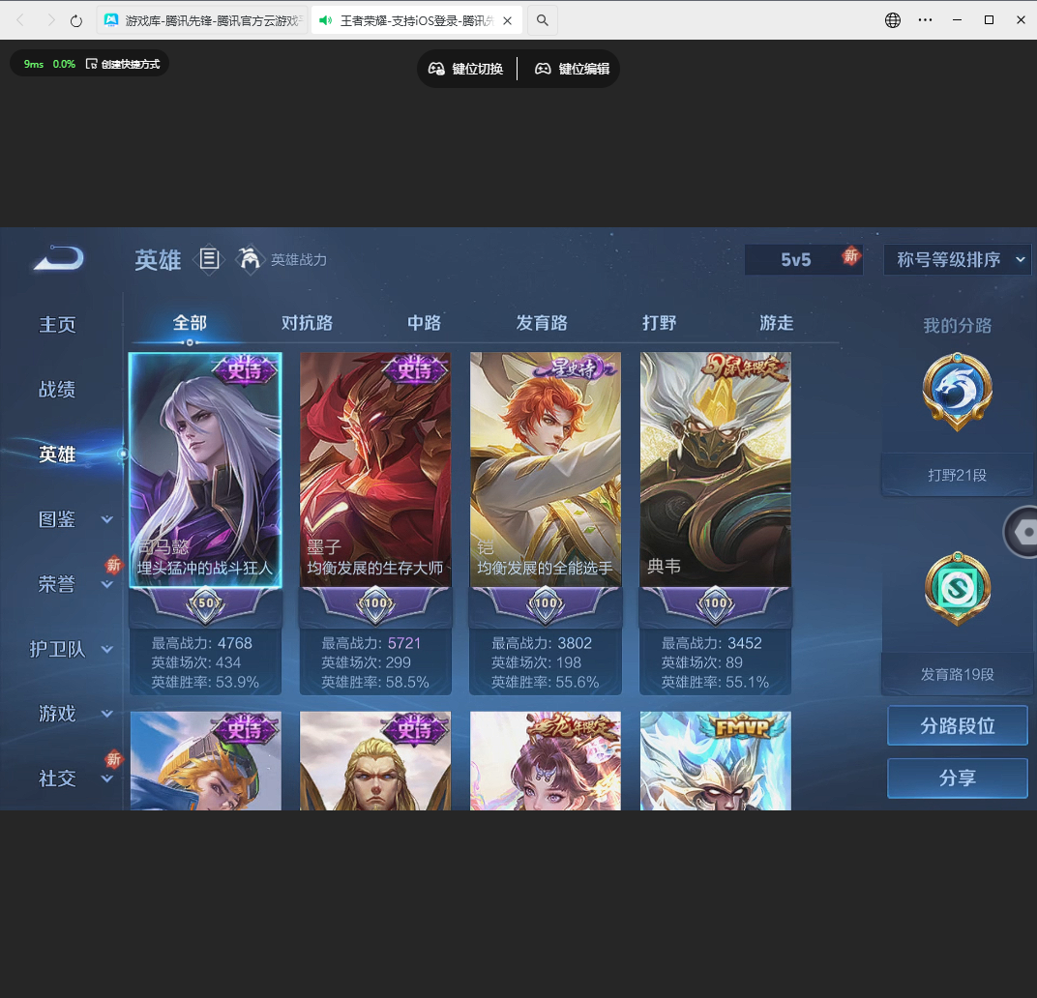The height and width of the screenshot is (998, 1037).
Task: Close the 王者荣耀 browser tab
Action: (507, 20)
